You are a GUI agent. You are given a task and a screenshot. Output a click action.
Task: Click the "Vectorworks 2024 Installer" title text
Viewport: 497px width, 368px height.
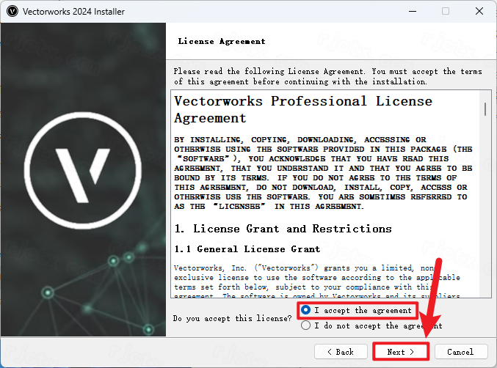(x=73, y=12)
